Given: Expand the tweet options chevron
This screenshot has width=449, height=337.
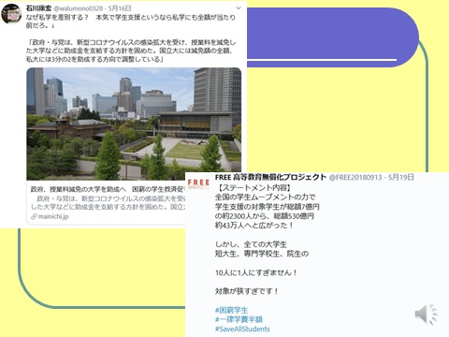Looking at the screenshot, I should pyautogui.click(x=239, y=8).
